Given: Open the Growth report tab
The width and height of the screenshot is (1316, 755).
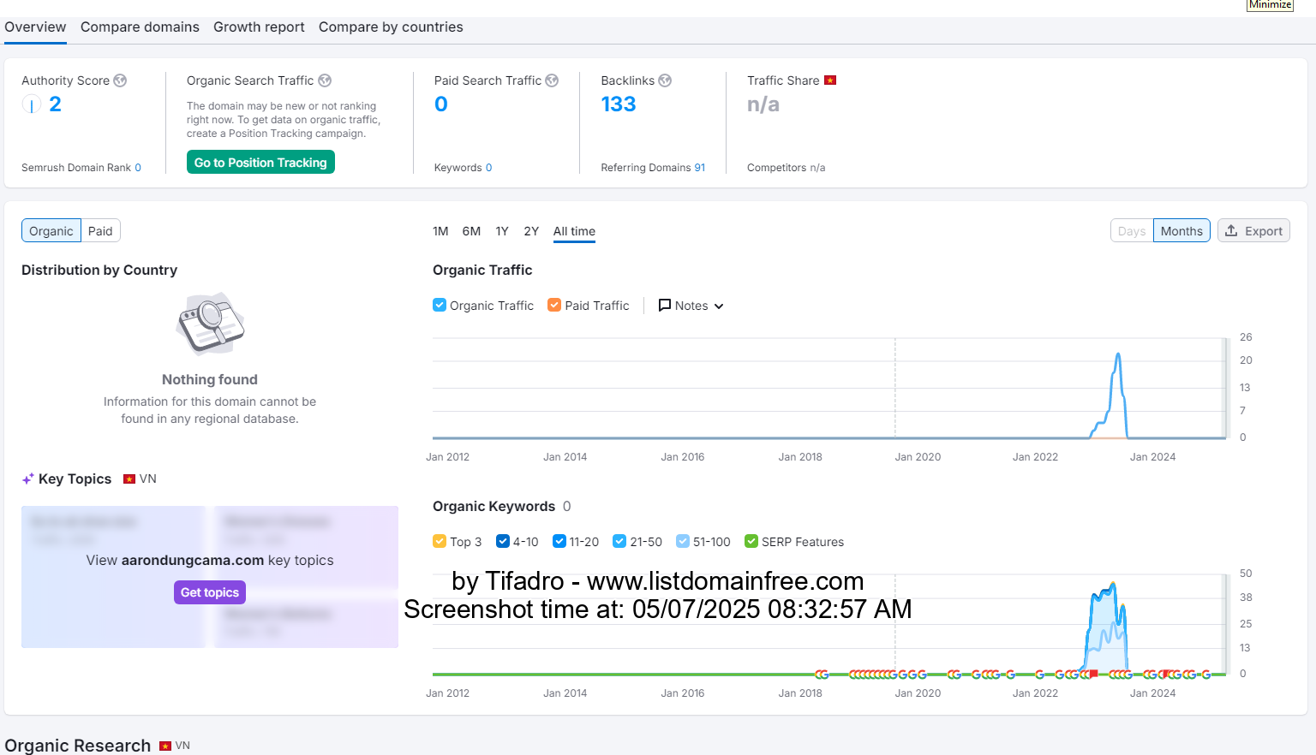Looking at the screenshot, I should point(259,27).
